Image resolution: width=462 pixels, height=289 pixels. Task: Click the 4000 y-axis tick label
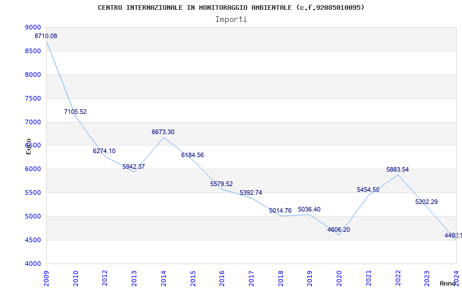coord(33,264)
